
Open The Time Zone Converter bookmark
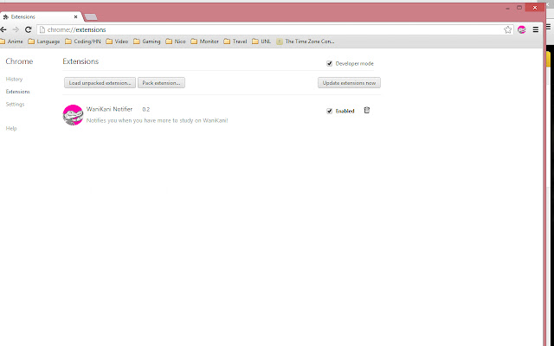[306, 42]
